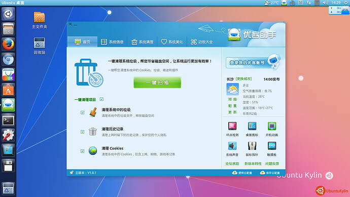
Task: Click the globe icon for Cookies
Action: point(93,151)
